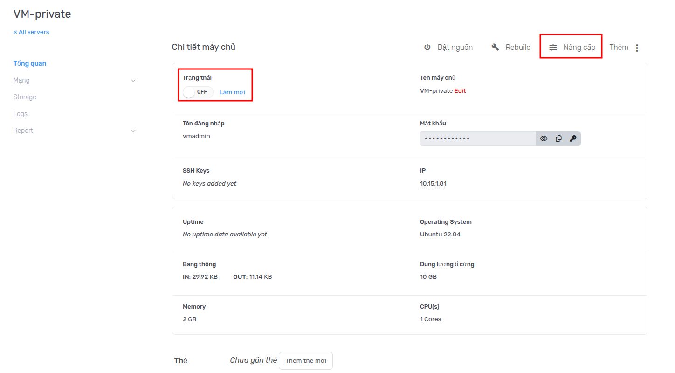Screen dimensions: 675x373
Task: Click Làm mới to refresh status
Action: coord(232,92)
